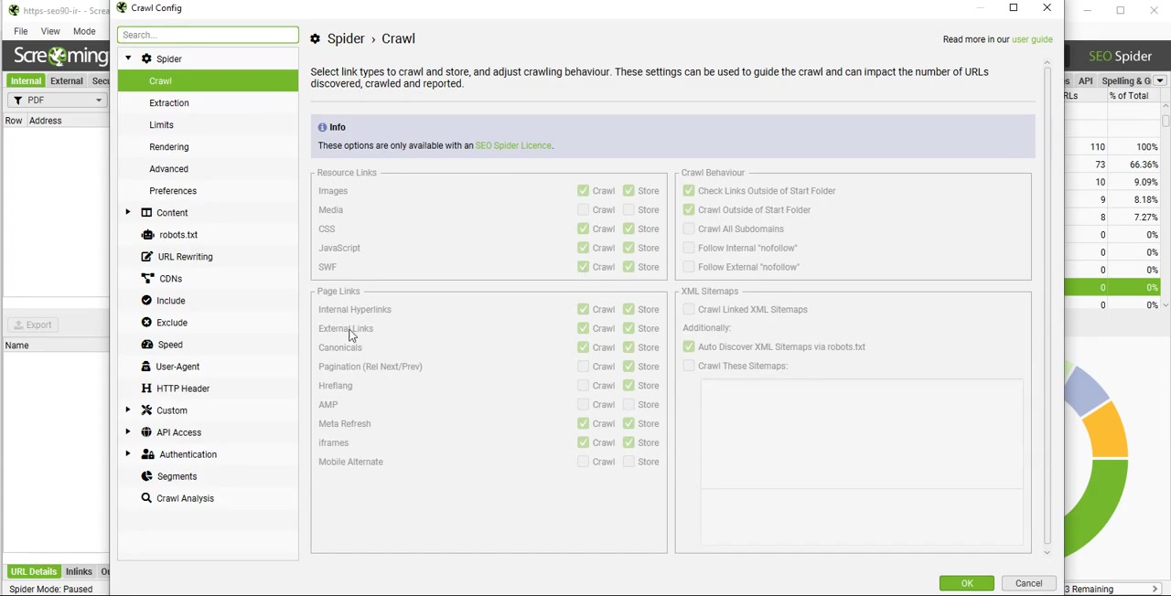Switch to the External tab
Viewport: 1171px width, 596px height.
point(66,80)
